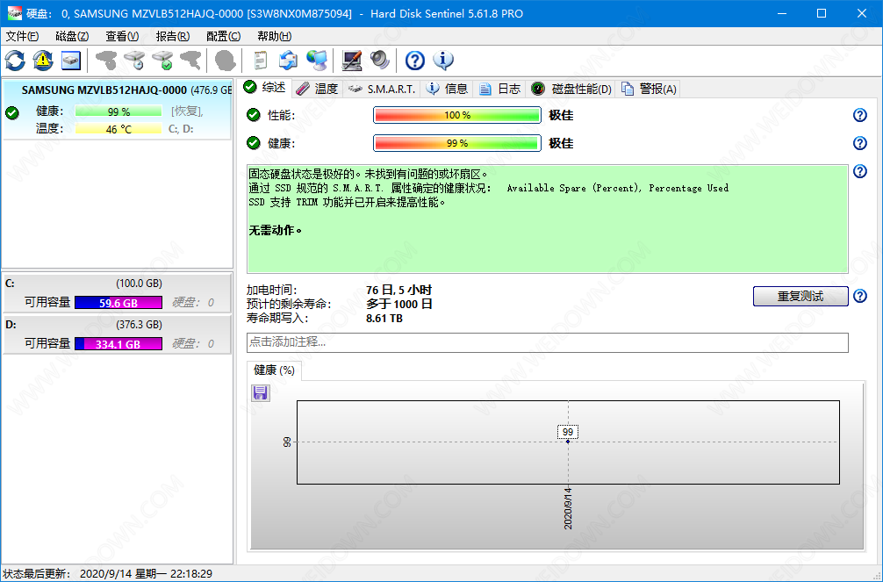
Task: Select the C: (100.0 GB) partition header
Action: [117, 284]
